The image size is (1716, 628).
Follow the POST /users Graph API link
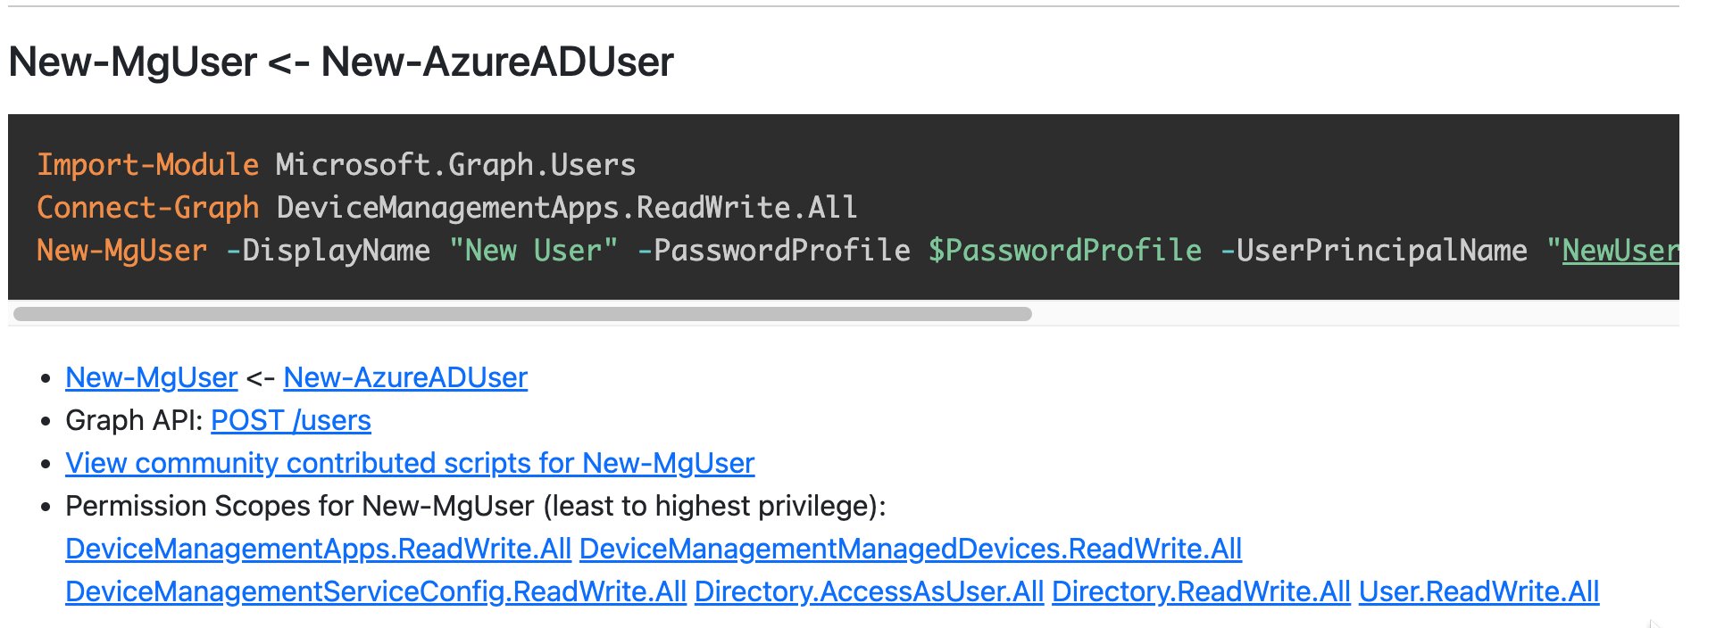click(290, 420)
